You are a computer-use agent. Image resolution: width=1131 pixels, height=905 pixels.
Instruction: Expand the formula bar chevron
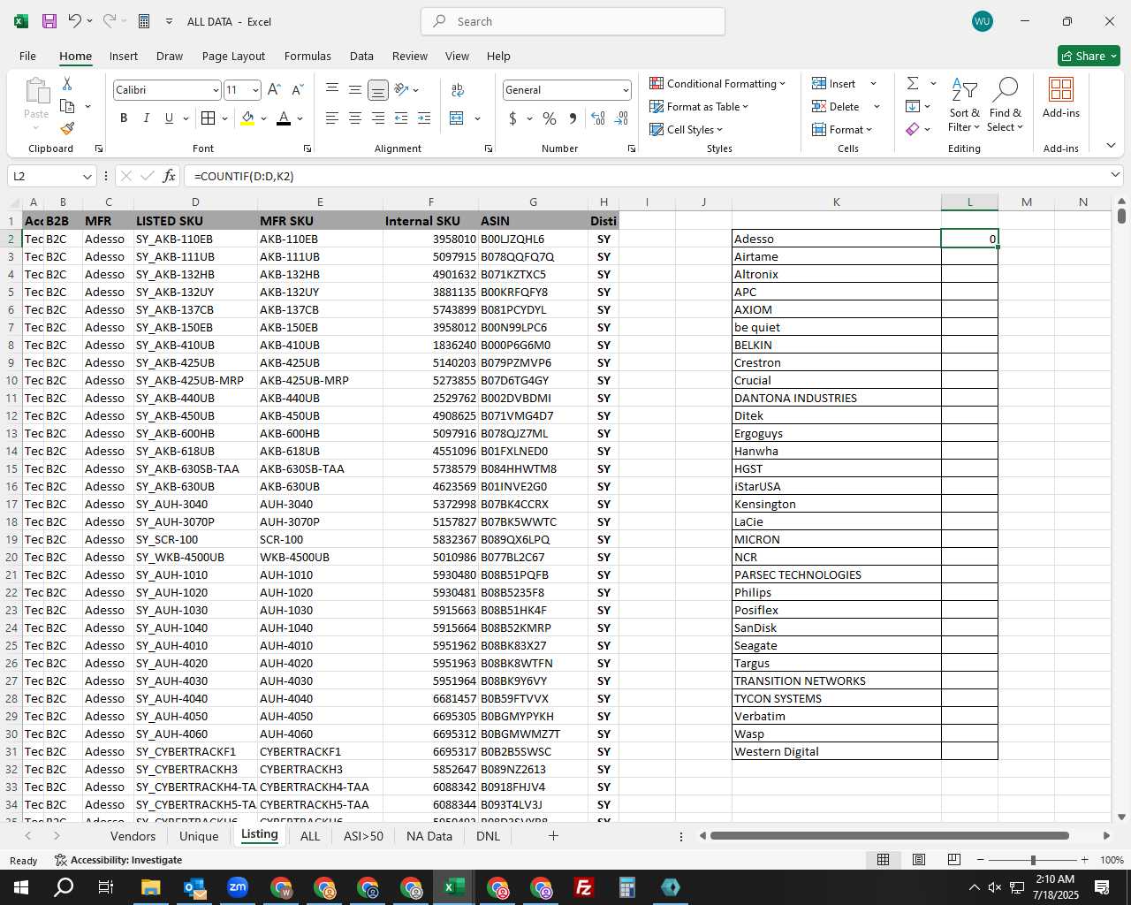pos(1115,175)
